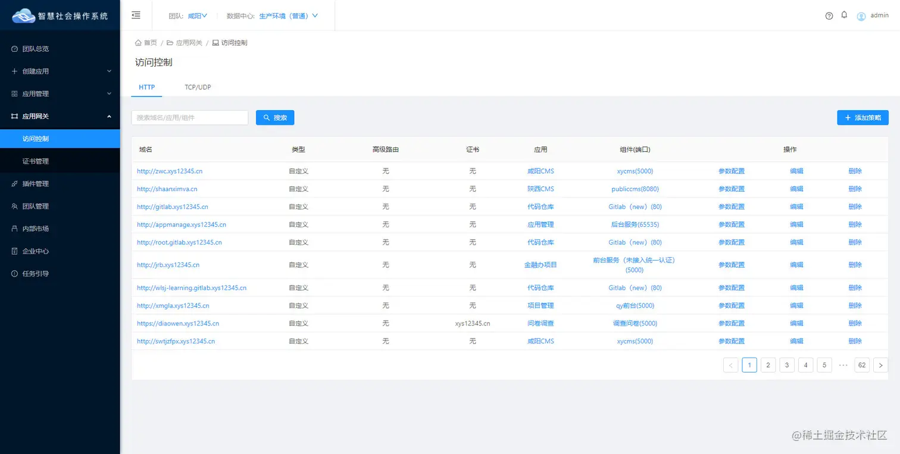The image size is (900, 454).
Task: Open 企业中心 in the sidebar
Action: click(x=60, y=251)
